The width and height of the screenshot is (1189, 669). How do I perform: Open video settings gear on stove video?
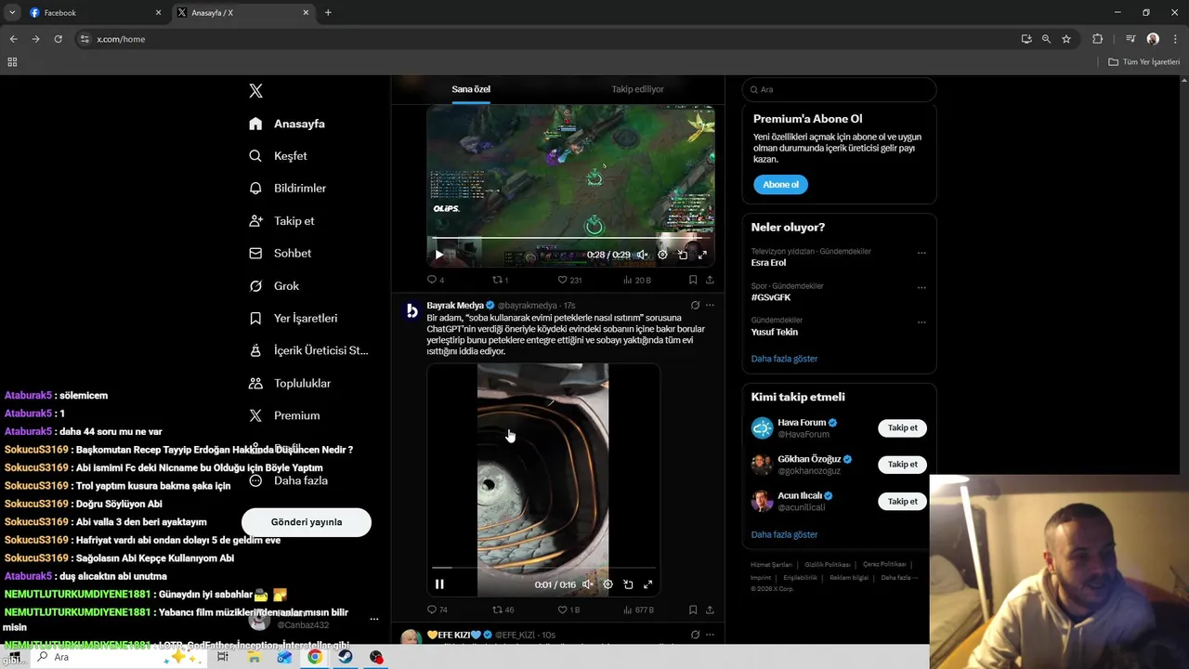pos(608,584)
